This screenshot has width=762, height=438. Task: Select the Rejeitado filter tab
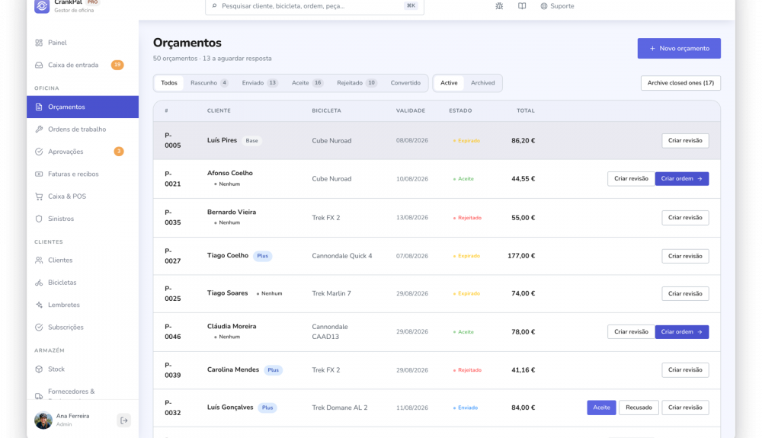[357, 82]
